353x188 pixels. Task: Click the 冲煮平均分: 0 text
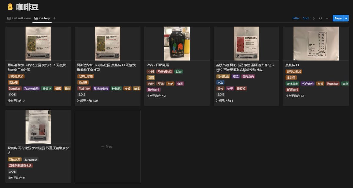pyautogui.click(x=16, y=178)
